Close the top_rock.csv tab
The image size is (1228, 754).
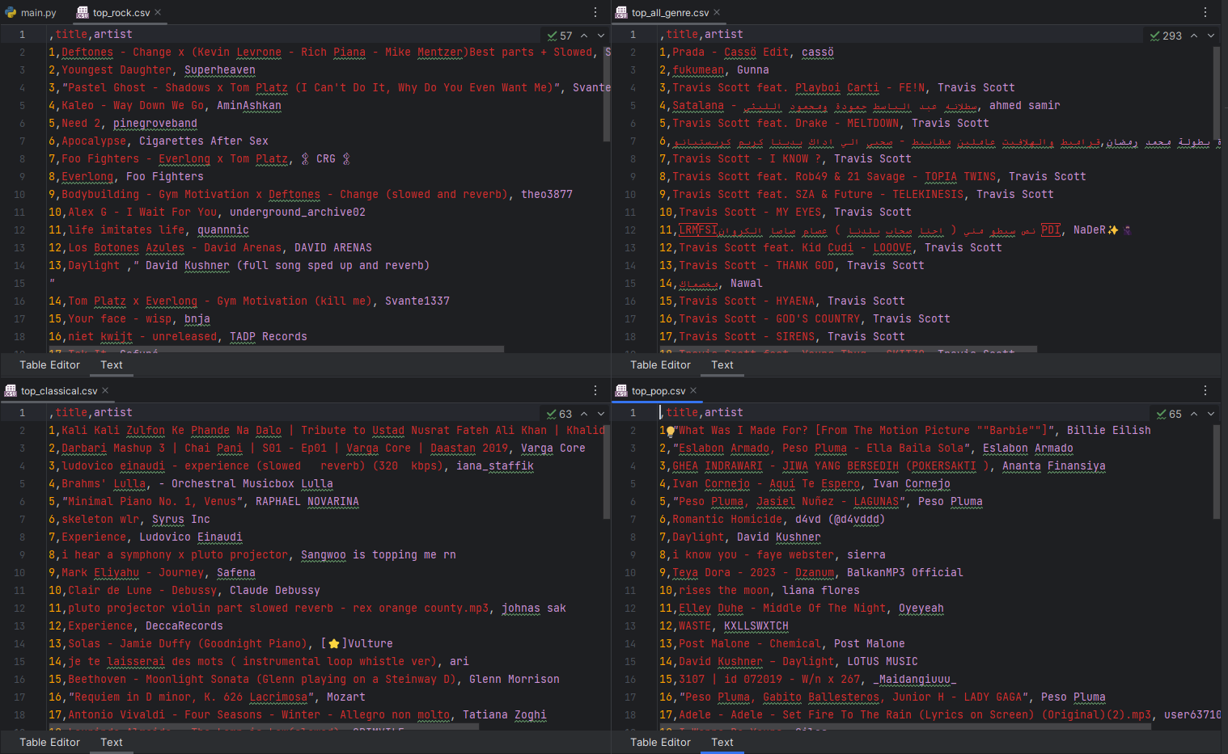coord(159,12)
